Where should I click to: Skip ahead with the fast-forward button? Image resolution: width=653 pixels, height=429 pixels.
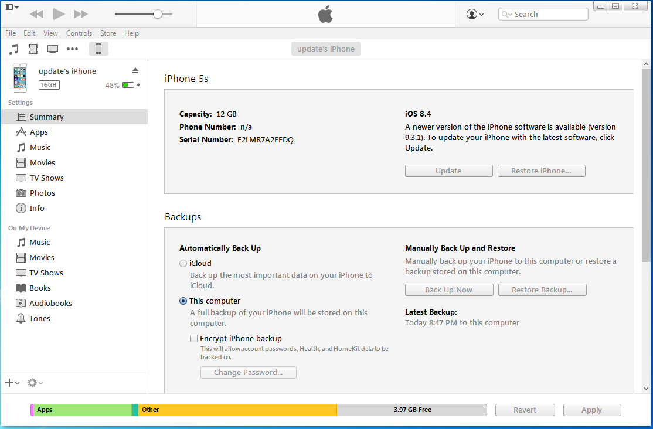pyautogui.click(x=81, y=14)
